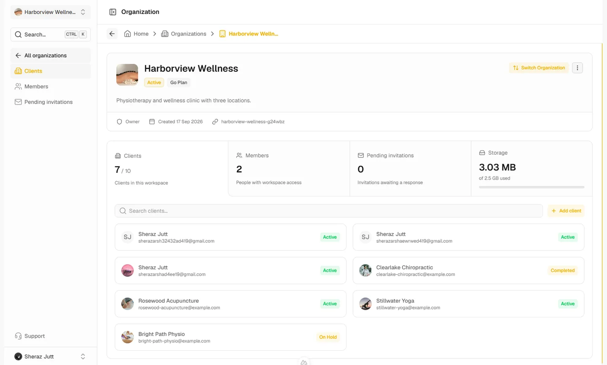Click the rosewood-acupuncture@example.com email
This screenshot has width=607, height=365.
179,308
